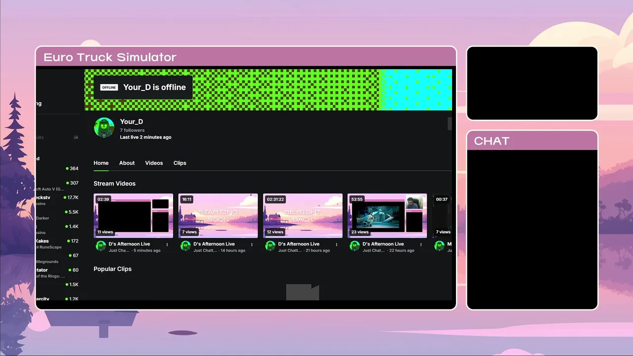This screenshot has width=633, height=356.
Task: Play the 02:31:22 Be Right Back video
Action: click(x=303, y=216)
